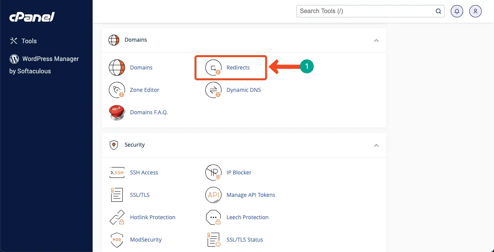The image size is (494, 252).
Task: Open the ModSecurity link
Action: click(146, 240)
